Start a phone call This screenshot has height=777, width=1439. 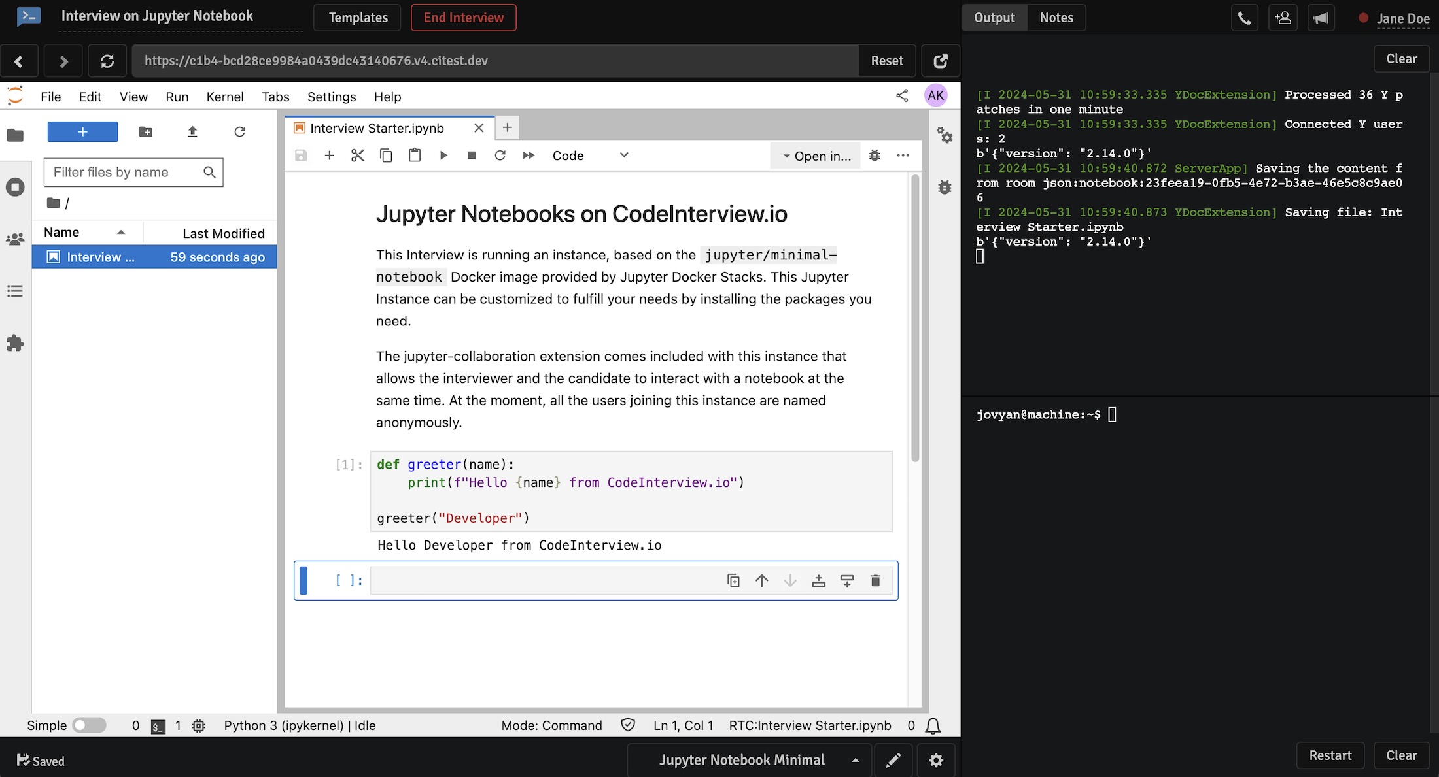pos(1244,18)
